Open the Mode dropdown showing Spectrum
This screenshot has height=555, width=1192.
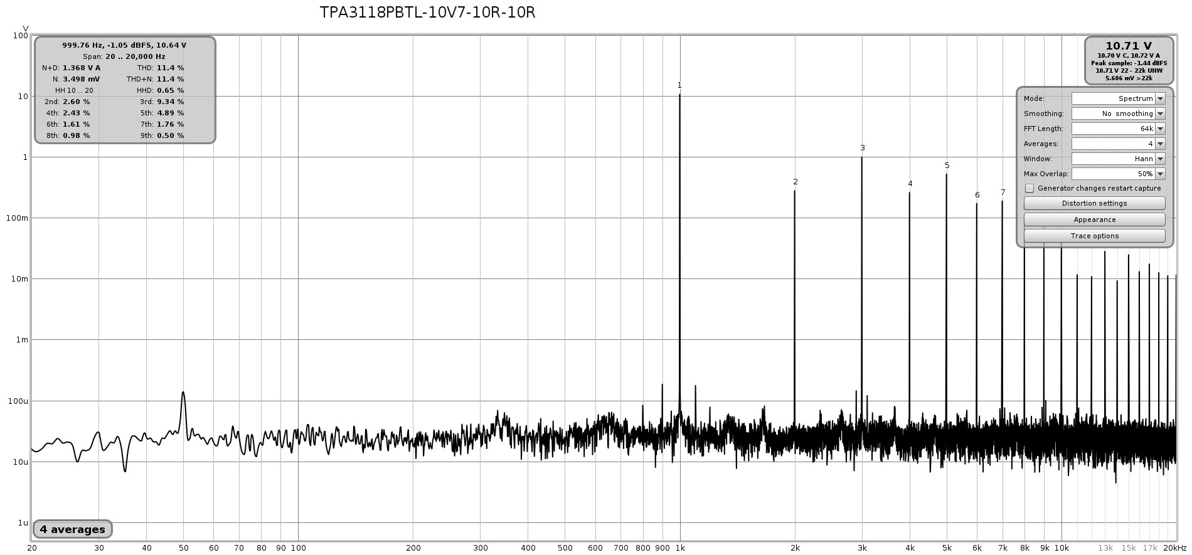[1118, 98]
